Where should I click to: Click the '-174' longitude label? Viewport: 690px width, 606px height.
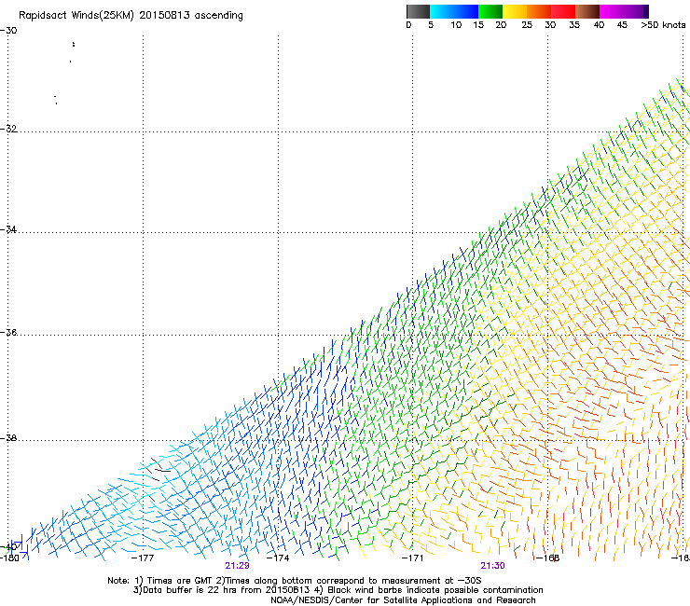click(278, 558)
